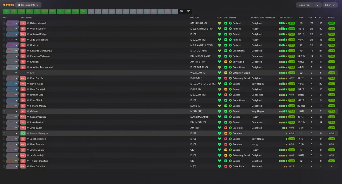This screenshot has width=342, height=184.
Task: Select the S14 substitute slot
Action: [x=181, y=11]
